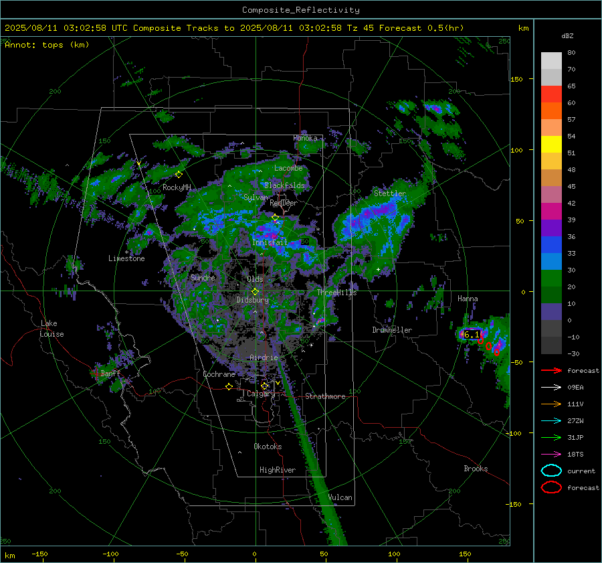Image resolution: width=602 pixels, height=563 pixels.
Task: Click the orange 111V arrow legend icon
Action: click(x=551, y=404)
